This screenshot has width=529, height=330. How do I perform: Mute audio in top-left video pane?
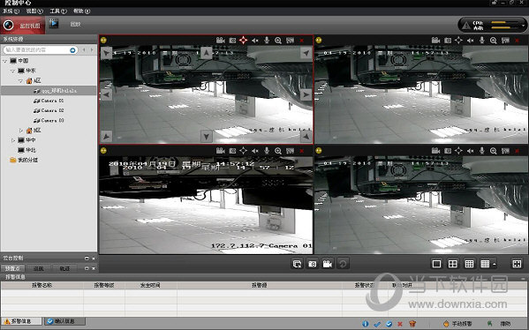tap(255, 41)
